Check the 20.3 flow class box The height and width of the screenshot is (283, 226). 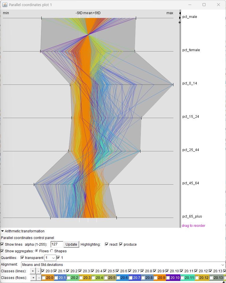pos(81,278)
